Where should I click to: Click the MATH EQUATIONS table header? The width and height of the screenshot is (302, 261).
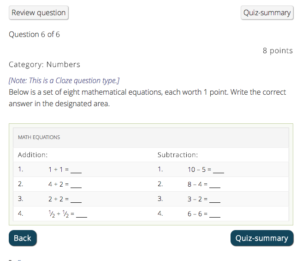click(x=39, y=137)
